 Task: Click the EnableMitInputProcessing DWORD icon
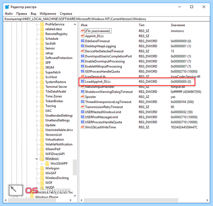pos(82,66)
